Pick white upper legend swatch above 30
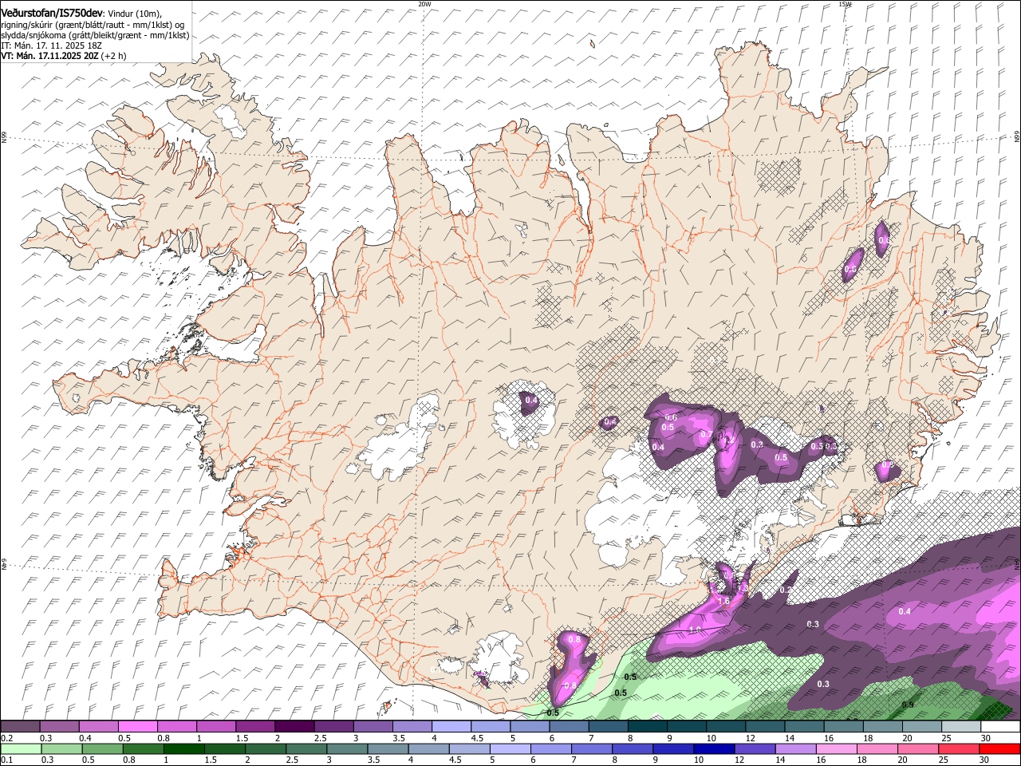Image resolution: width=1021 pixels, height=766 pixels. [x=1001, y=727]
